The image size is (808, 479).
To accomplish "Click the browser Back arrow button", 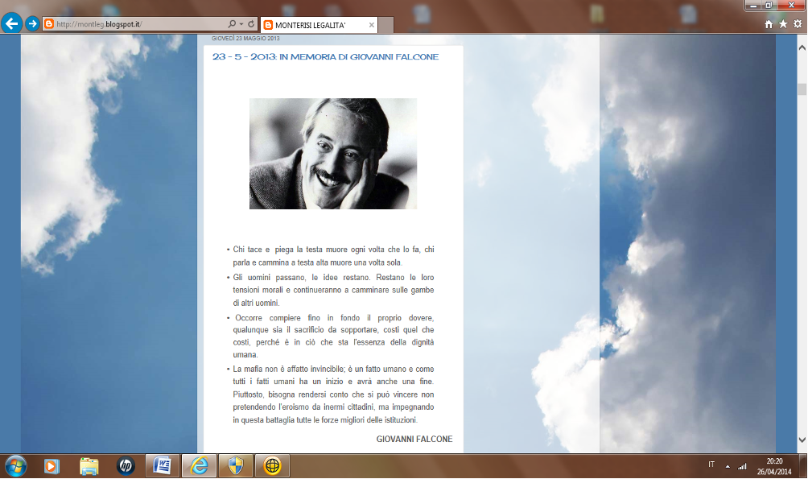I will point(12,23).
